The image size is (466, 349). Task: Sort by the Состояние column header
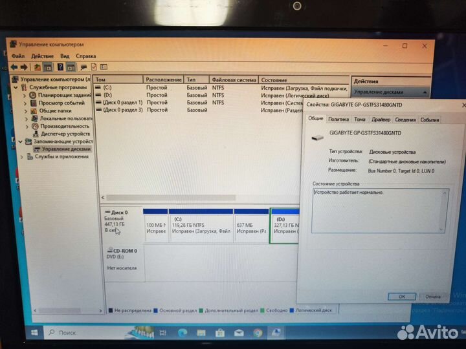click(x=304, y=80)
